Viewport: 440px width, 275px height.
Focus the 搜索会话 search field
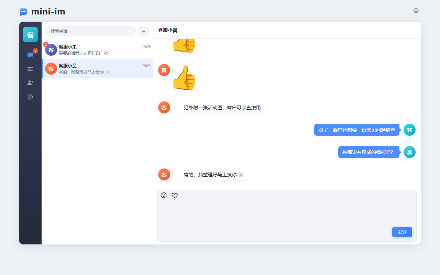pyautogui.click(x=91, y=31)
